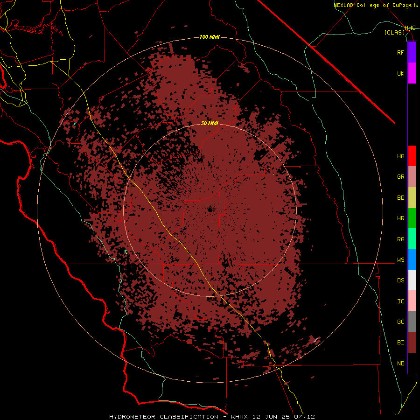Click the dark green HR legend swatch
Image resolution: width=420 pixels, height=420 pixels.
point(412,218)
